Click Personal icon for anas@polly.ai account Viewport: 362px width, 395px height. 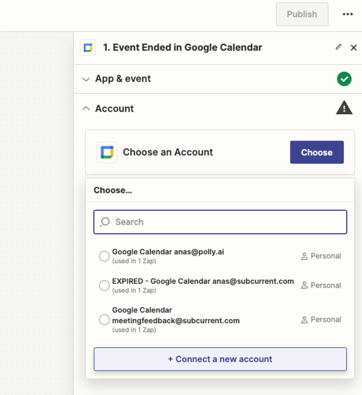click(x=304, y=256)
